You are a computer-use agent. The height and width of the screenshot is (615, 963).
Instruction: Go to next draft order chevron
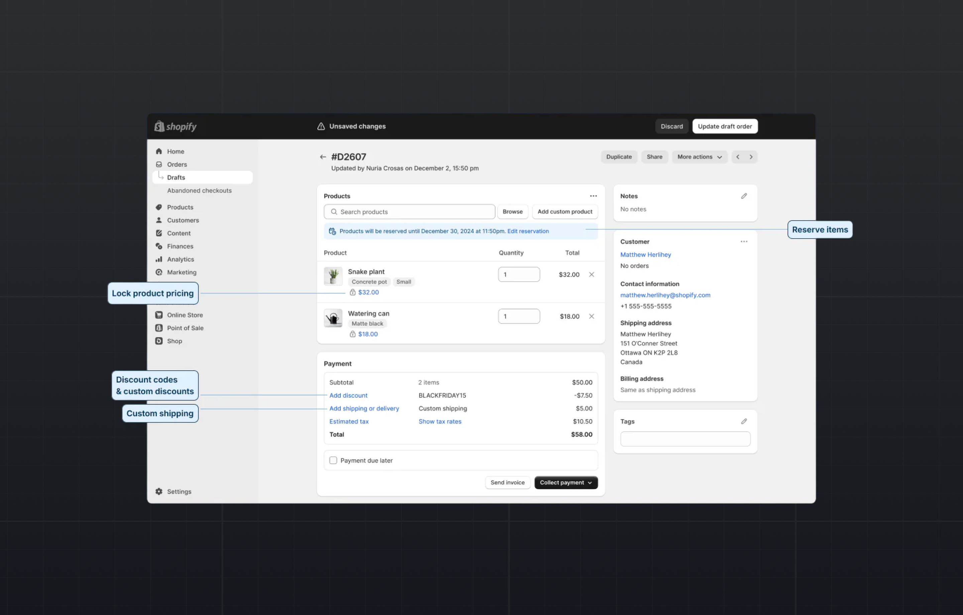tap(751, 157)
